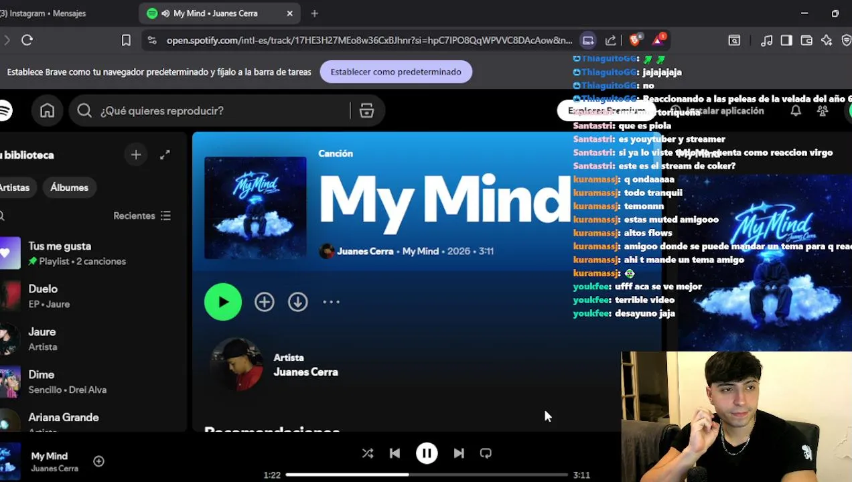Click the cast media icon in address bar
The image size is (852, 482).
click(x=588, y=40)
